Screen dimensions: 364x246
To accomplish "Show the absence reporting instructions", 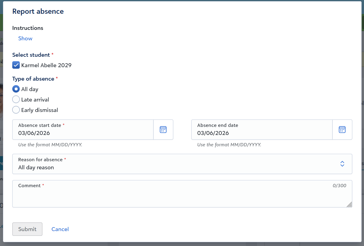I will tap(25, 38).
